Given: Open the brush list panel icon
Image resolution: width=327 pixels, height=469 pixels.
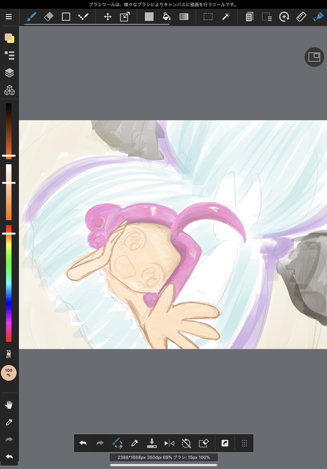Looking at the screenshot, I should pos(9,55).
